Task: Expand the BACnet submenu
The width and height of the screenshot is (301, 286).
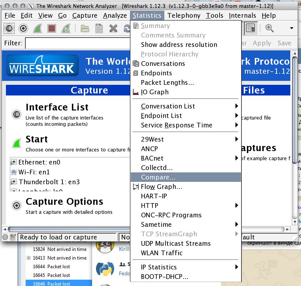Action: pos(186,158)
